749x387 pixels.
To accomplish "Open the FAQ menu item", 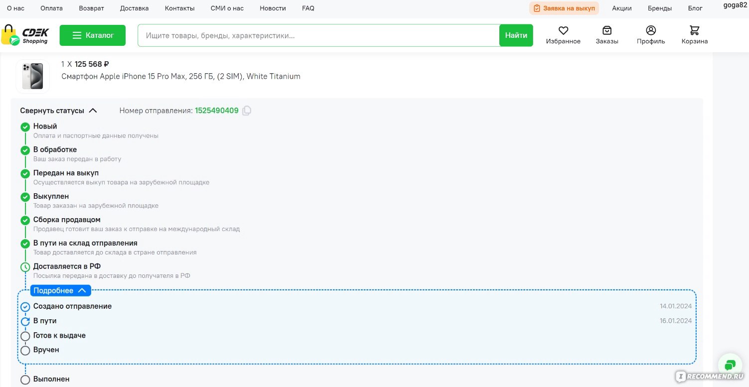I will [308, 8].
